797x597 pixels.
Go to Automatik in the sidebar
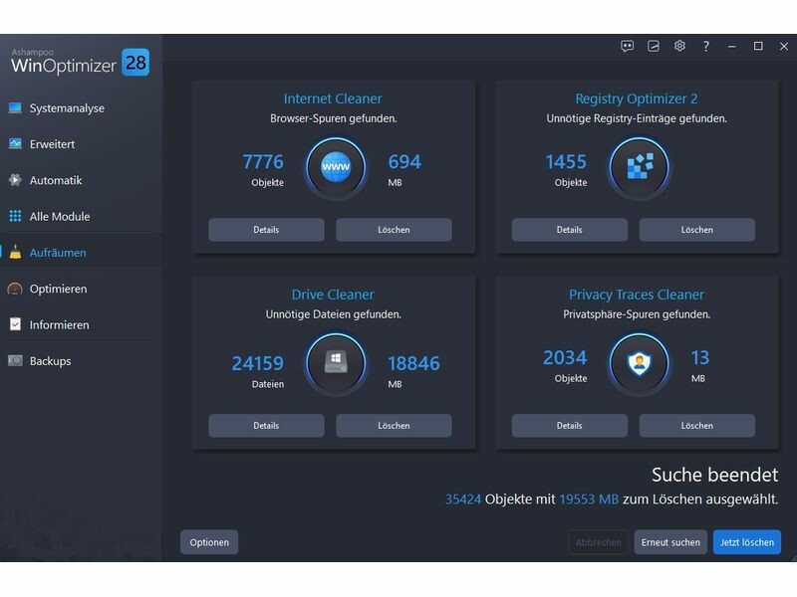pos(56,180)
